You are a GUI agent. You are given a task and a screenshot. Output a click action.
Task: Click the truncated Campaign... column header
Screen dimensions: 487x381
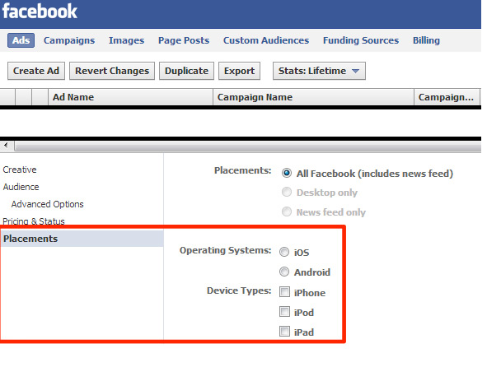447,97
